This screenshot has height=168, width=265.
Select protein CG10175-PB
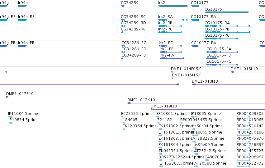[x=219, y=55]
